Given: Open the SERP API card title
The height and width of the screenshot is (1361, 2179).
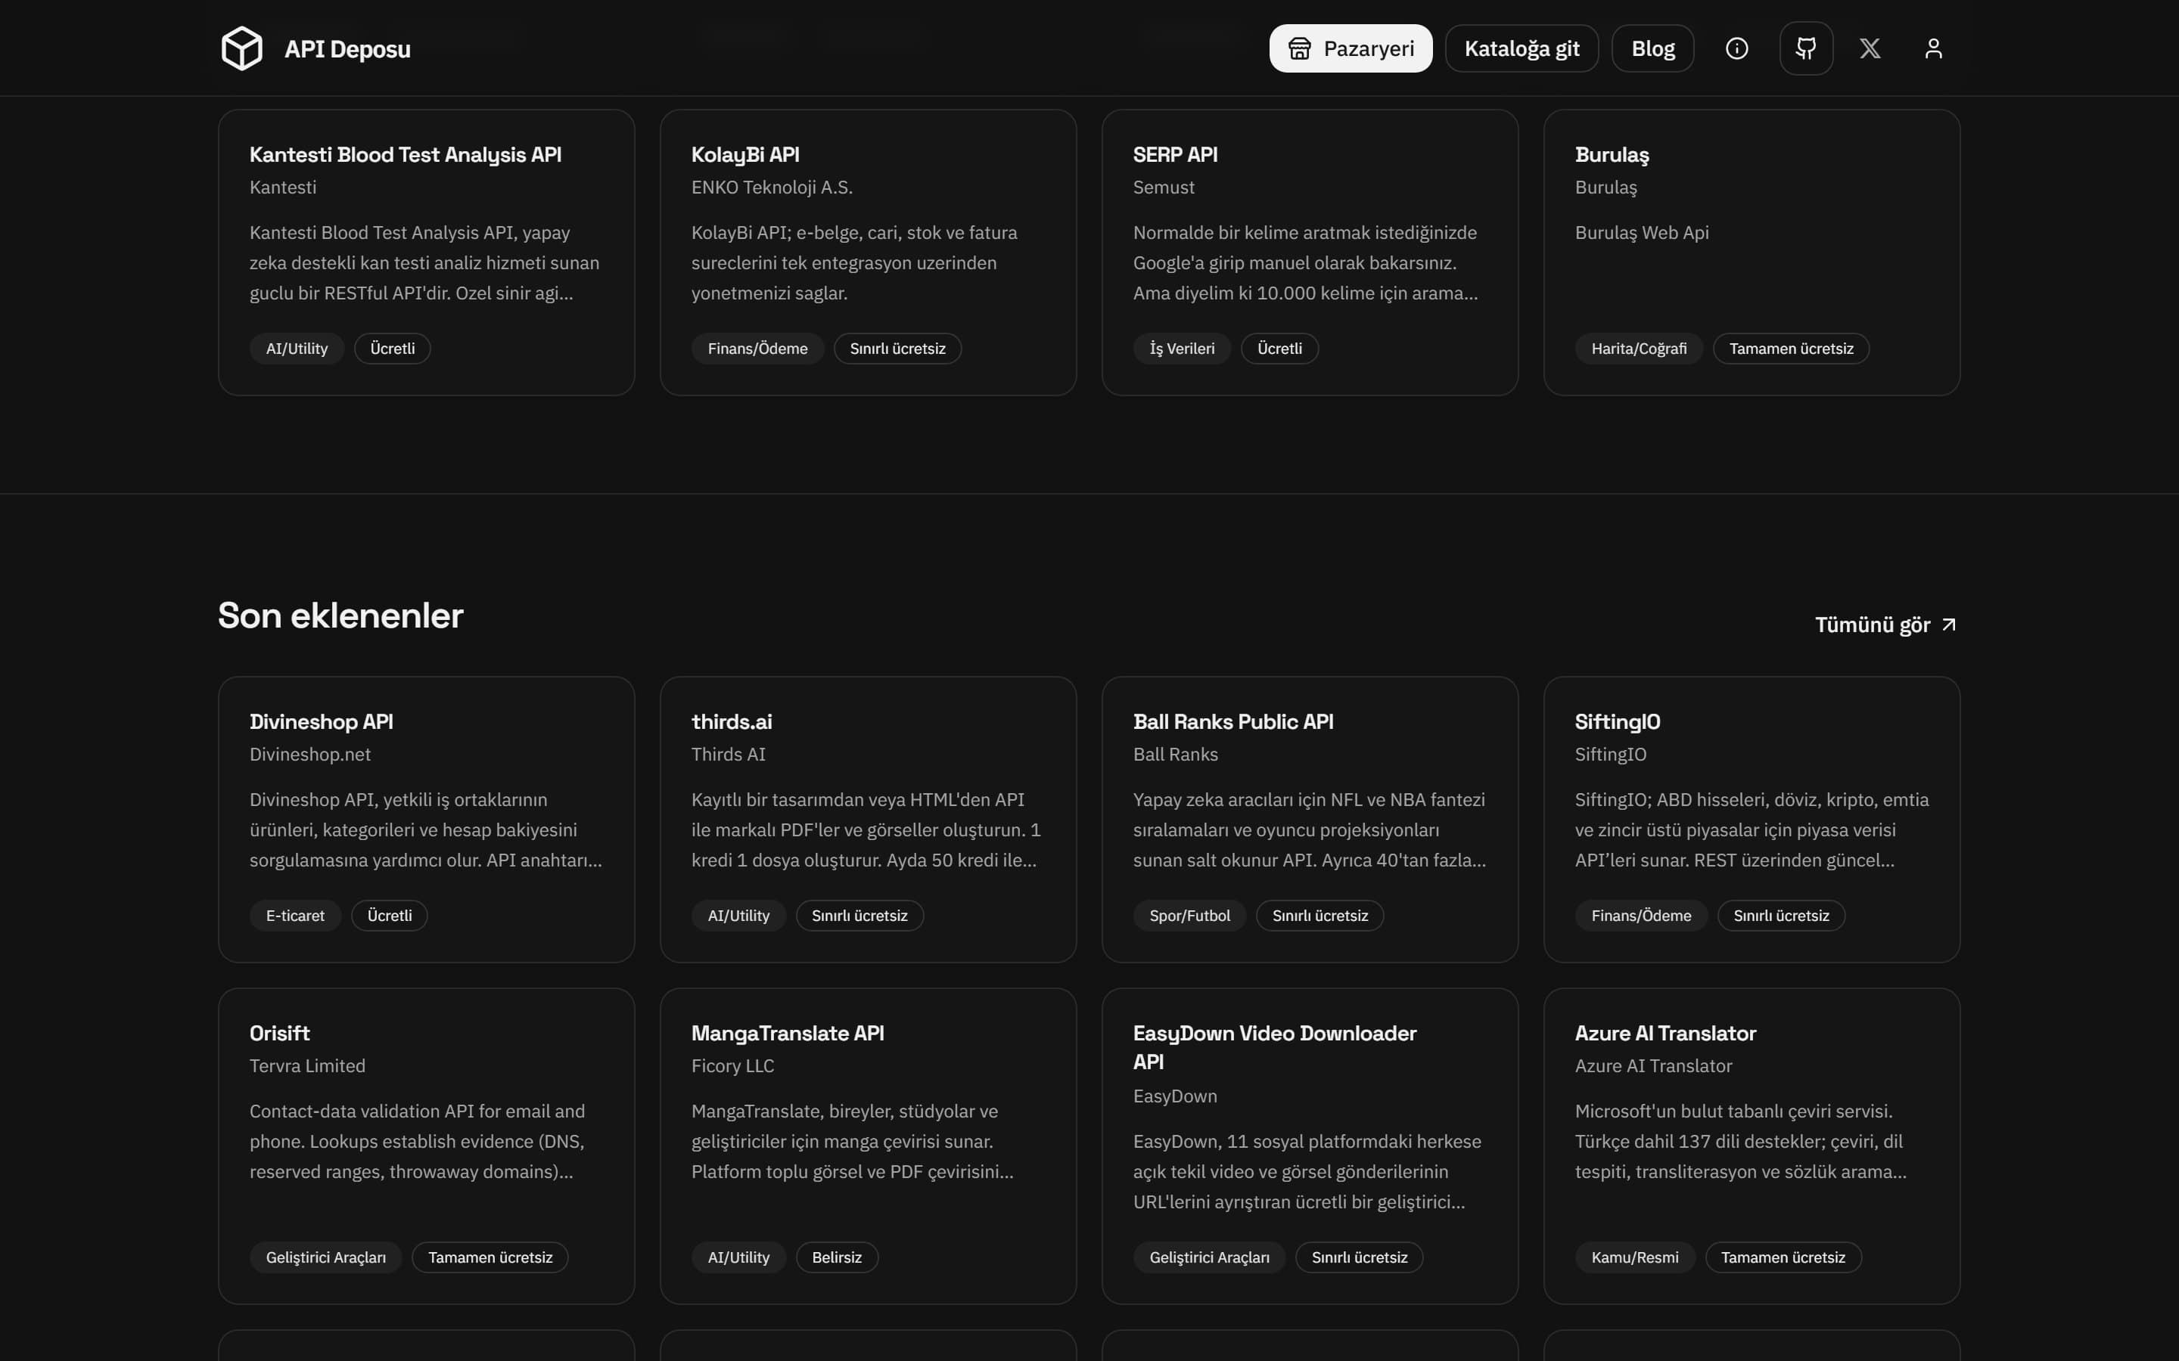Looking at the screenshot, I should pos(1175,155).
